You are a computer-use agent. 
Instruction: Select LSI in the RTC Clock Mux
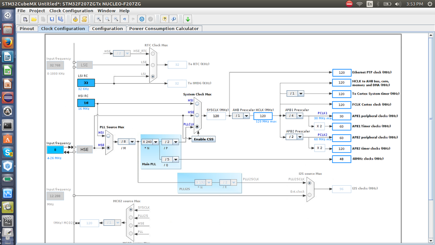(153, 76)
